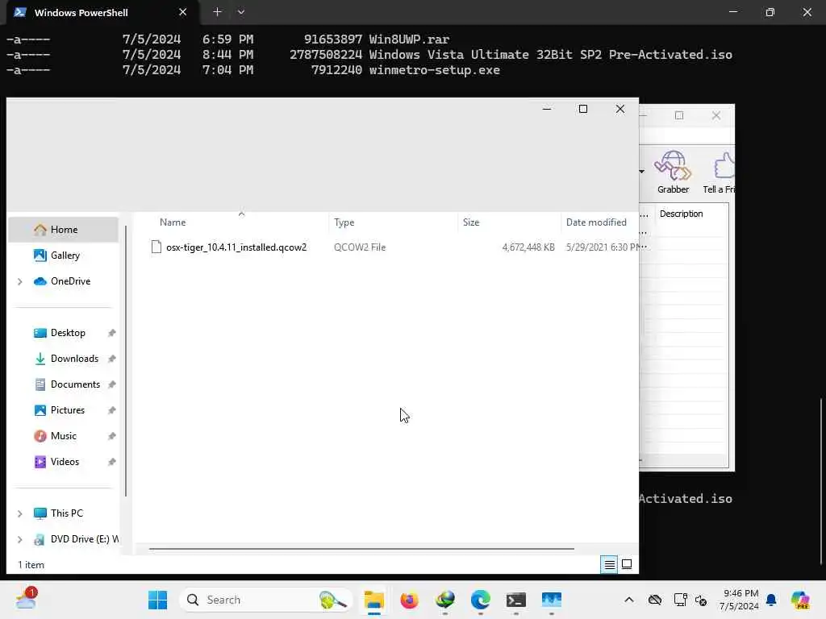Click the navigation pane vertical scrollbar

(125, 360)
